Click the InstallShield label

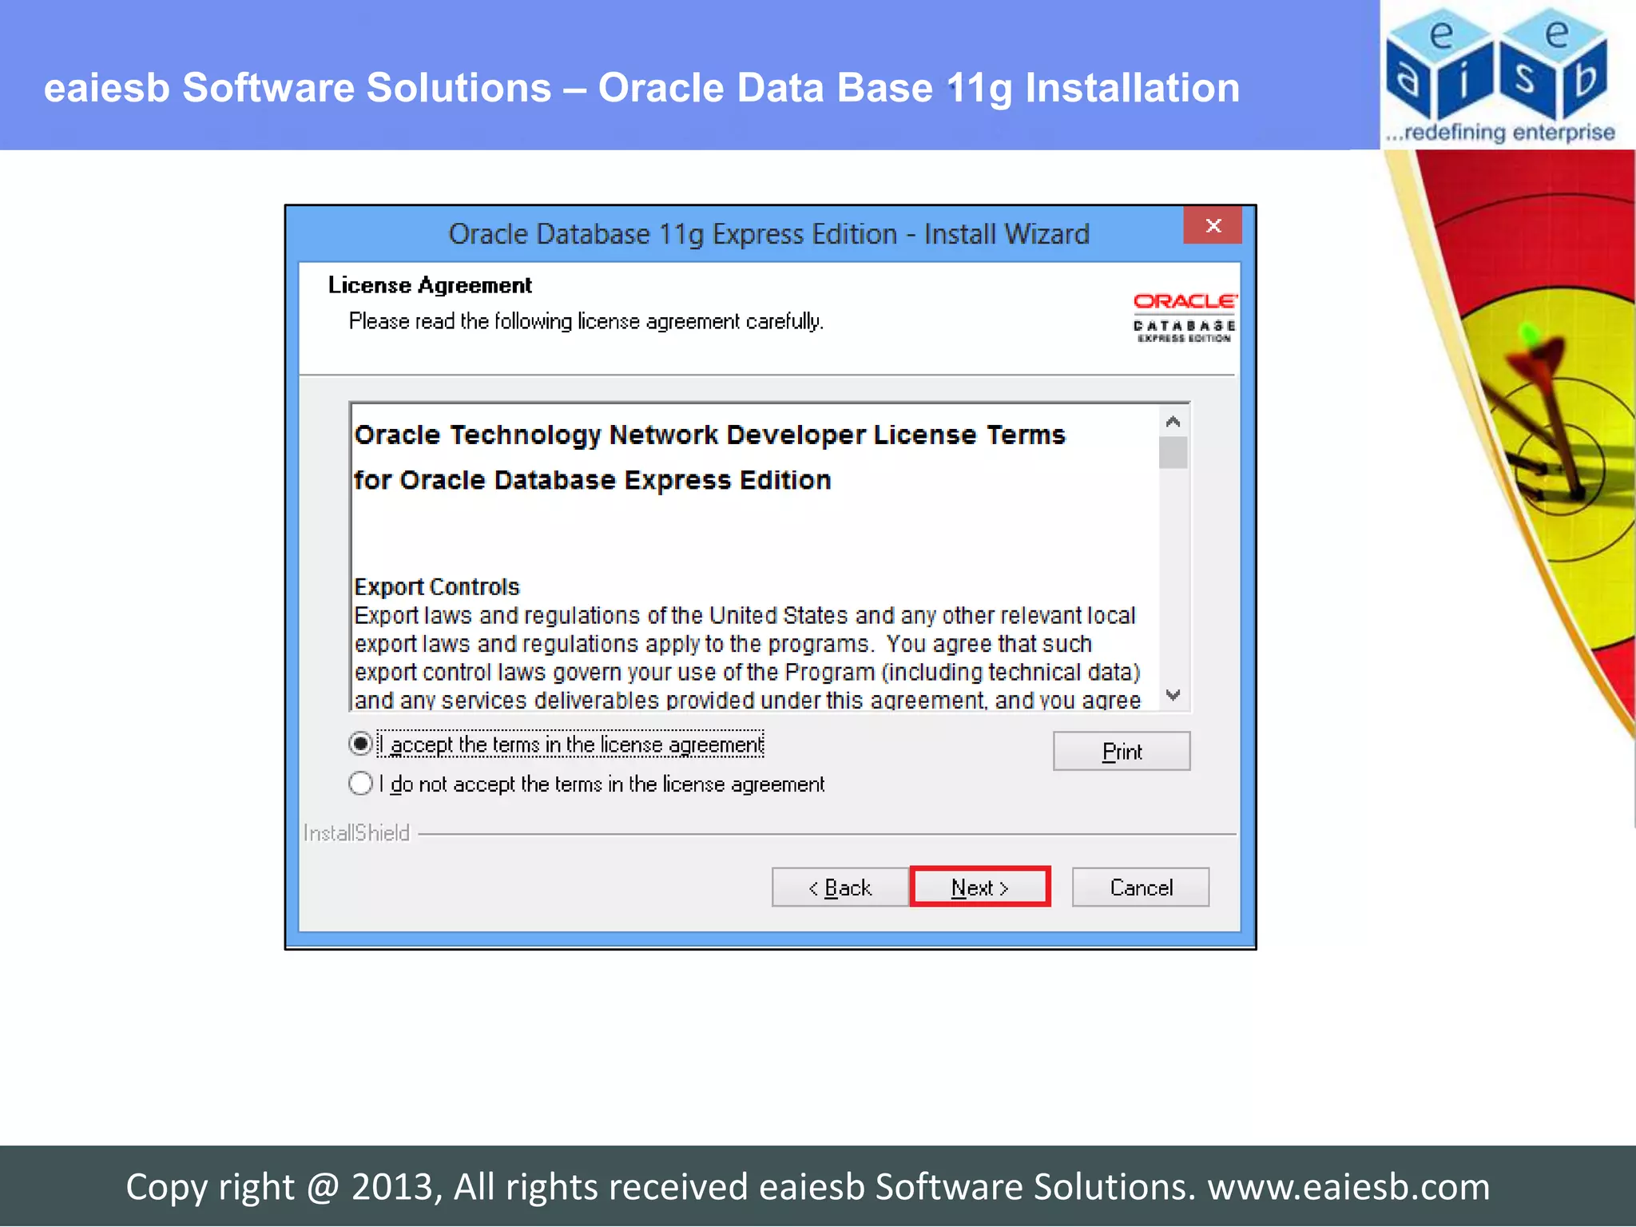coord(356,833)
